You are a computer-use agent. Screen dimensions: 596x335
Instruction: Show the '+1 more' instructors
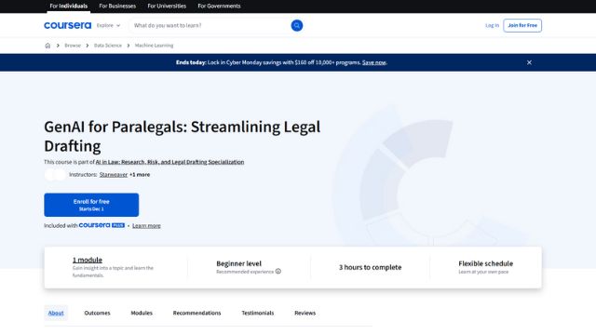(x=140, y=175)
